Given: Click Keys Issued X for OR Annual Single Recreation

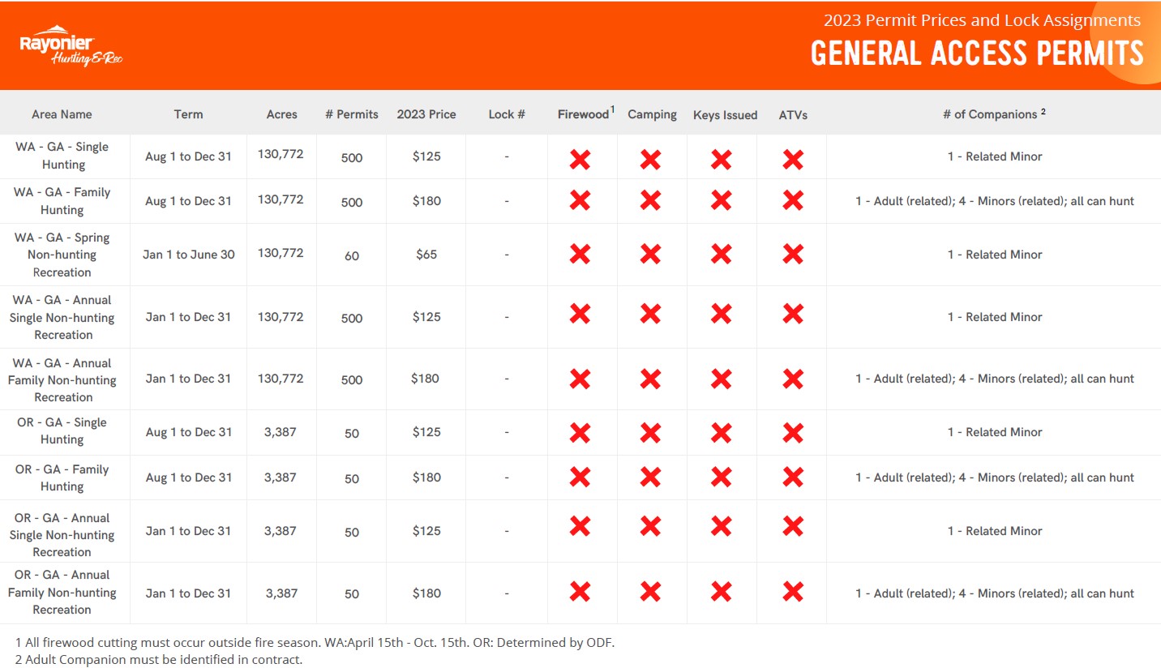Looking at the screenshot, I should point(722,527).
